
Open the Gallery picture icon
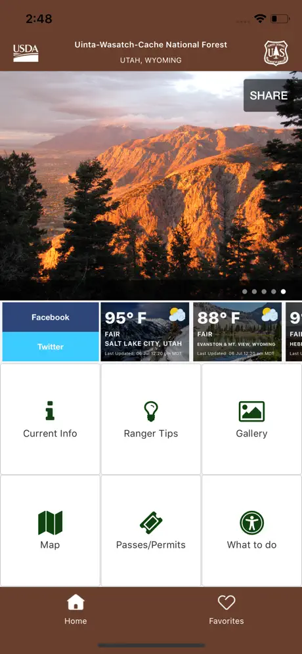251,411
